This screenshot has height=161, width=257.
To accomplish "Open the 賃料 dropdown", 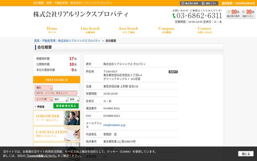I will 60,99.
